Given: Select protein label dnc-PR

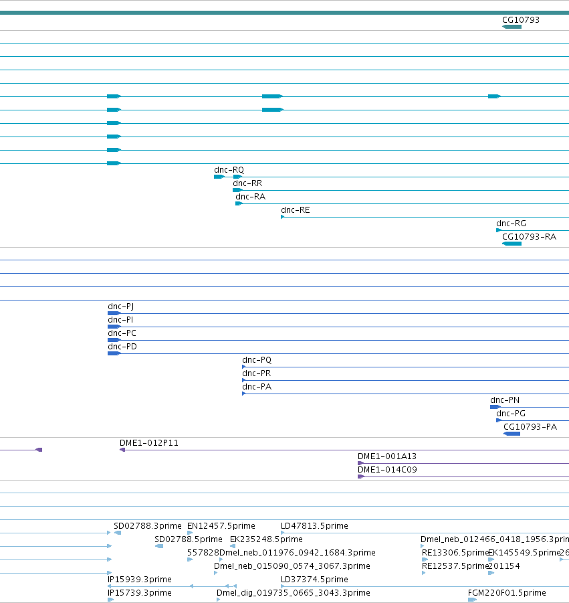Looking at the screenshot, I should click(x=256, y=374).
